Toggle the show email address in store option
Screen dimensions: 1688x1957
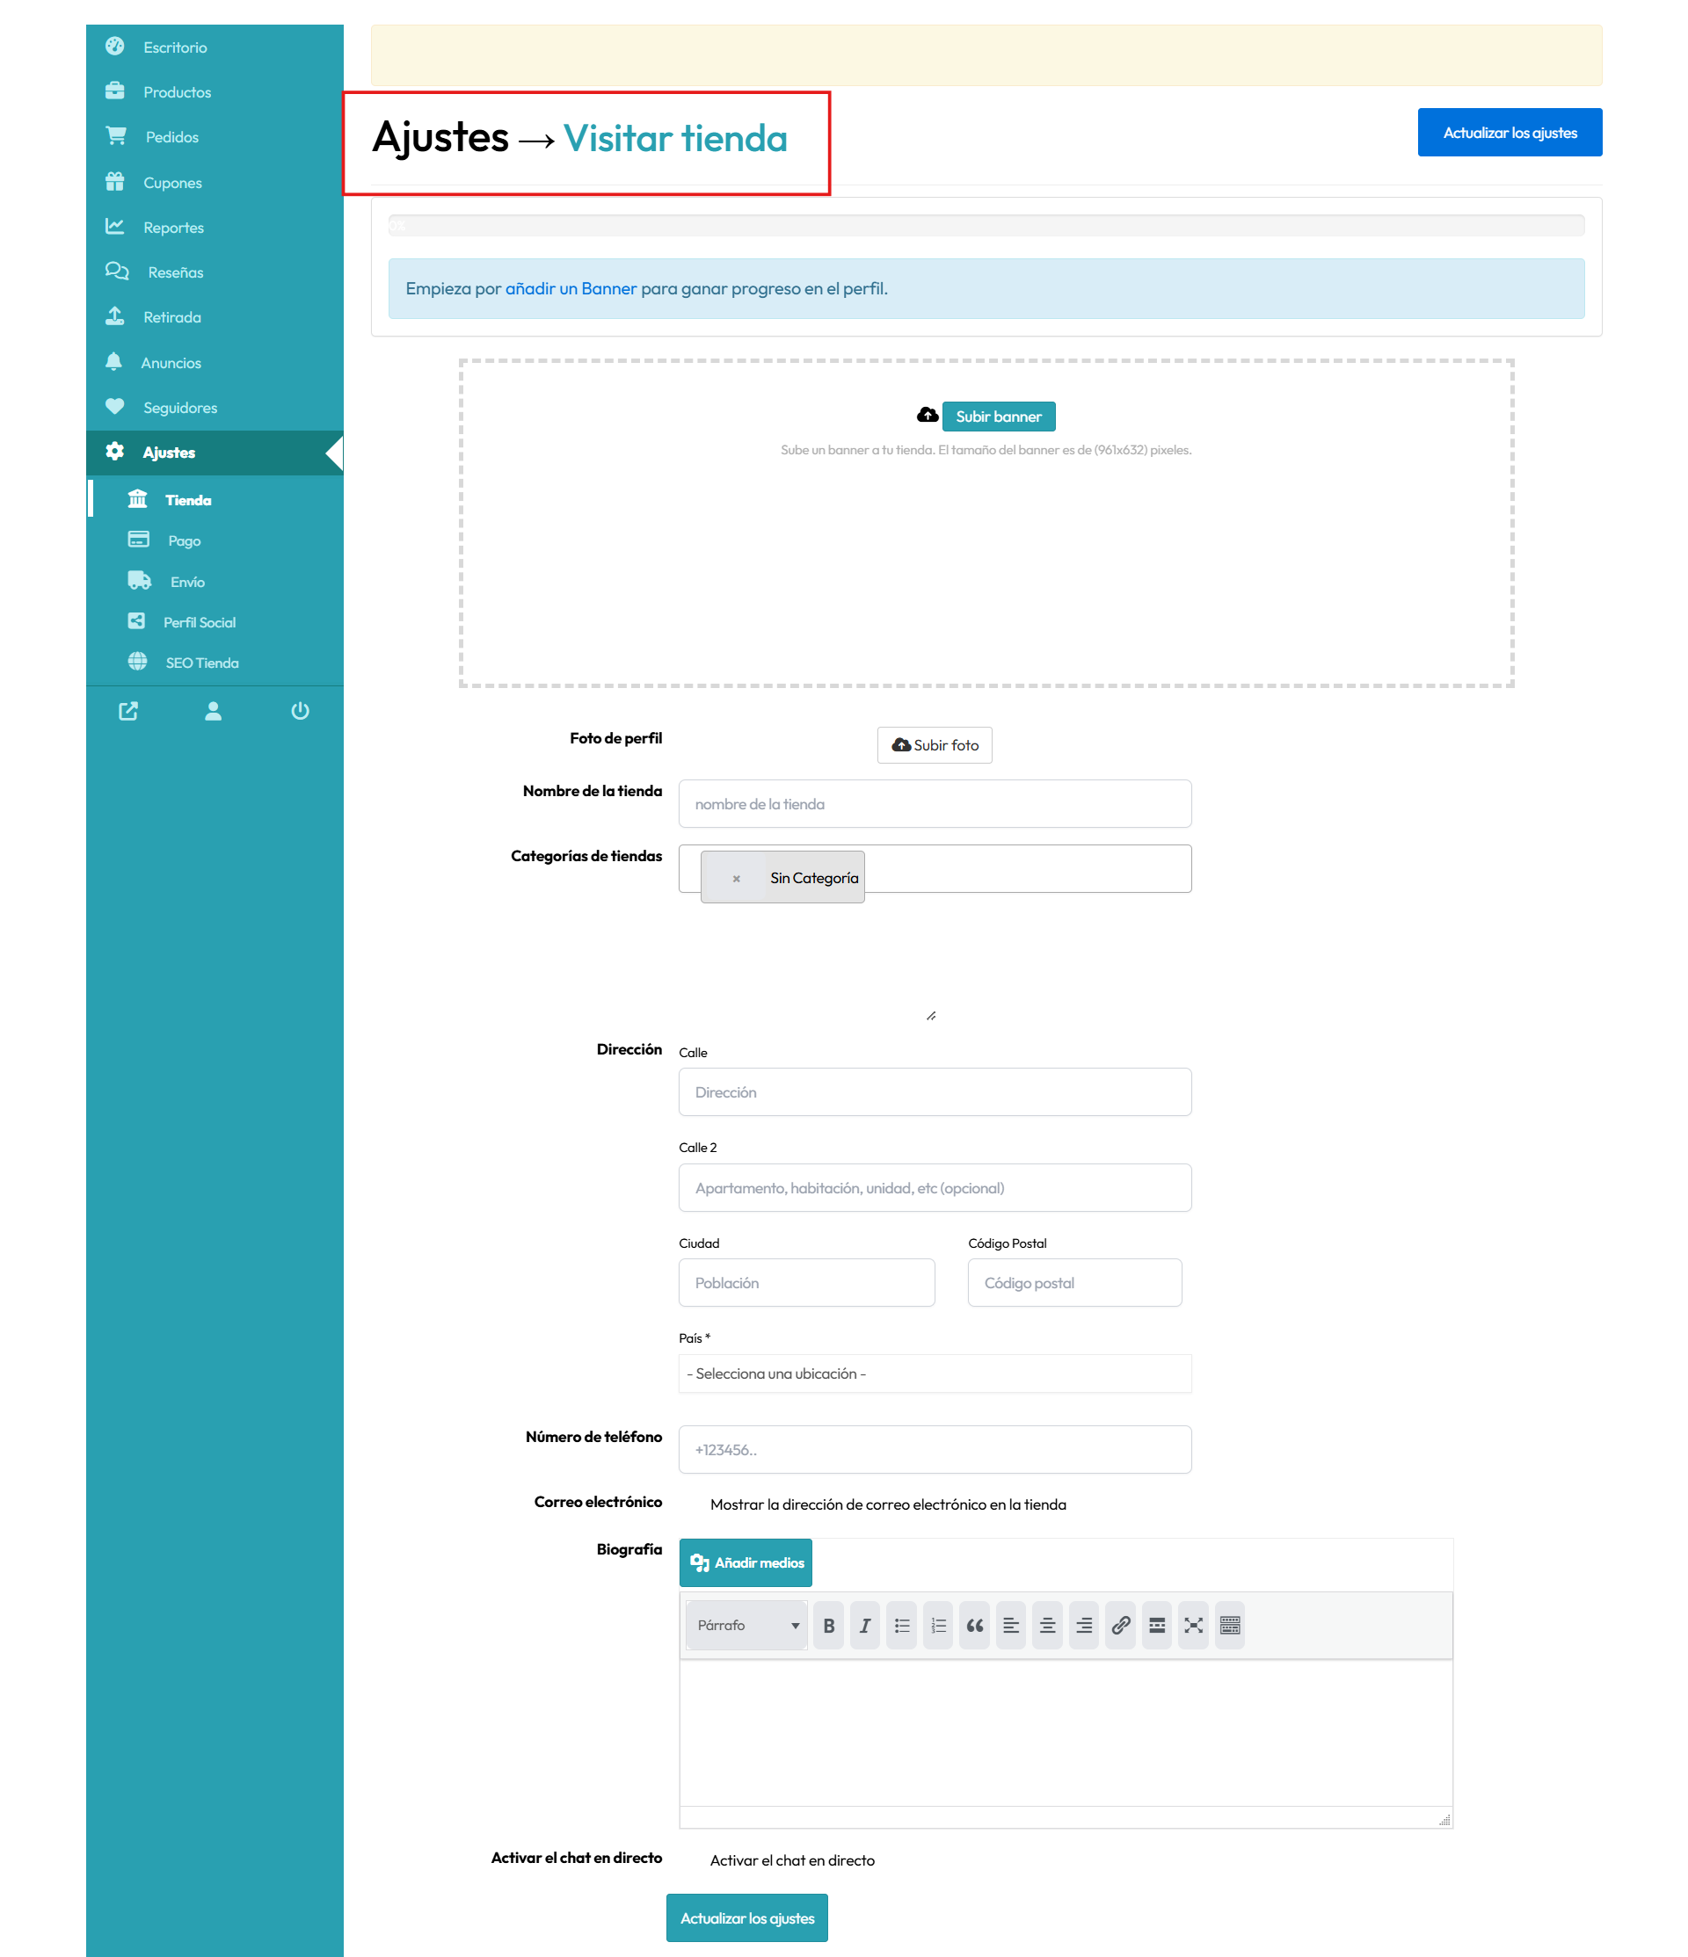tap(887, 1504)
